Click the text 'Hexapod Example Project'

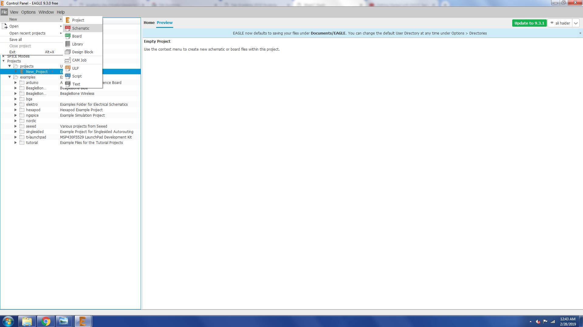[x=81, y=110]
